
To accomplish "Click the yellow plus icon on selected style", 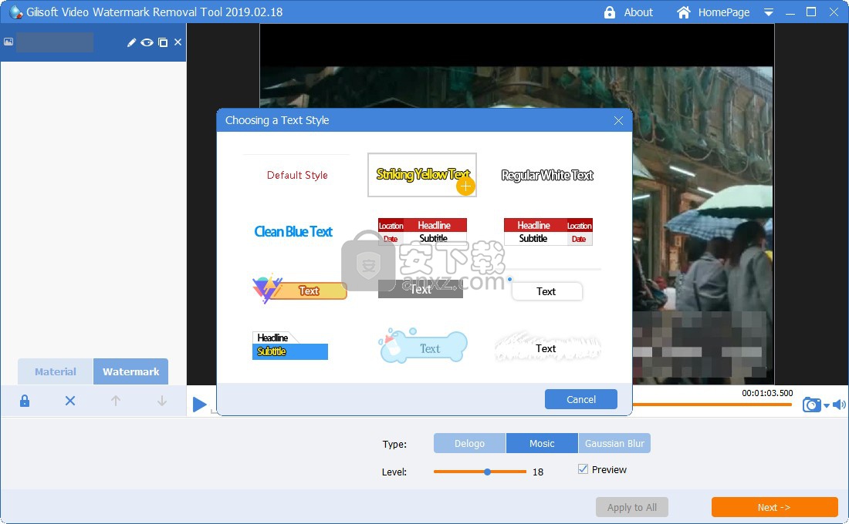I will point(465,186).
